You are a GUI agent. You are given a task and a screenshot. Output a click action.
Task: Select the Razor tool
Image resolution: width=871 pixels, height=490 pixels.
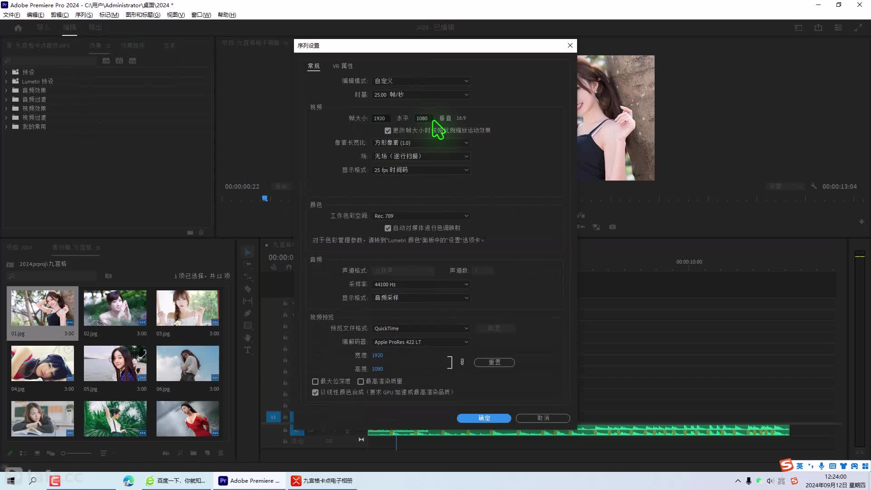(x=248, y=289)
